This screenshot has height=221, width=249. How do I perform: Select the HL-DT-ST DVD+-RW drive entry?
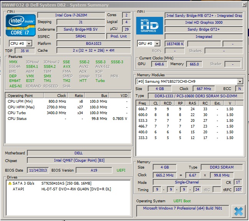tap(68, 189)
